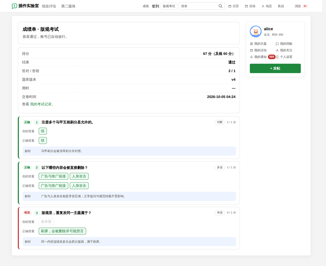The height and width of the screenshot is (266, 326).
Task: Click the 题库版本 value v4
Action: (233, 80)
